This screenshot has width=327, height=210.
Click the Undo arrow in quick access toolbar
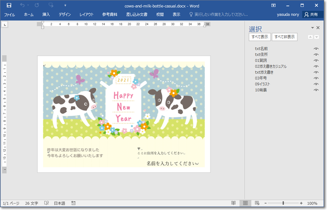tap(23, 5)
